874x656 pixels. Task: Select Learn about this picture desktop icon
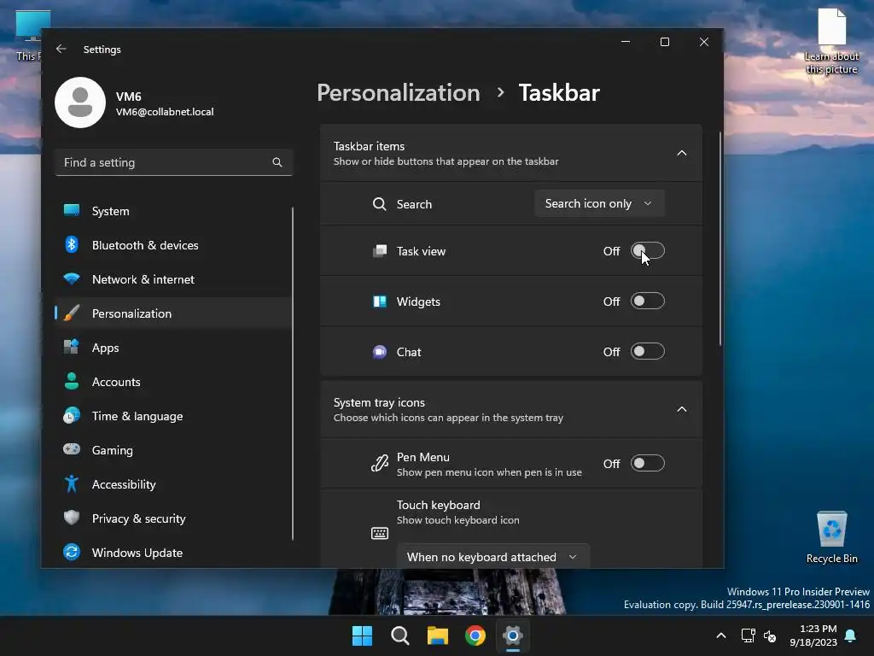(831, 42)
